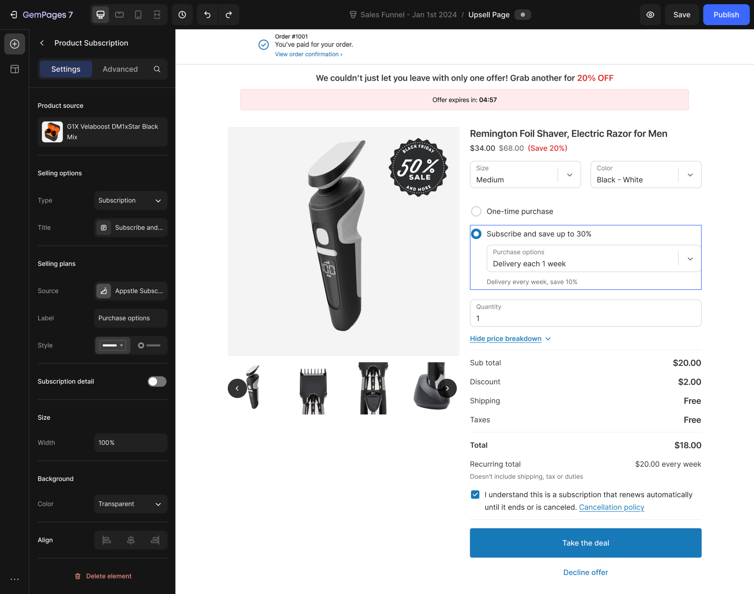Screen dimensions: 754x594
Task: Click the Label input field Purchase options
Action: [x=130, y=318]
